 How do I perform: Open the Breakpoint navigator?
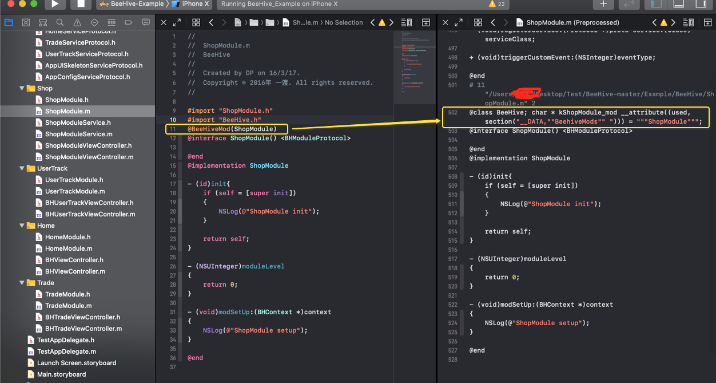[129, 23]
